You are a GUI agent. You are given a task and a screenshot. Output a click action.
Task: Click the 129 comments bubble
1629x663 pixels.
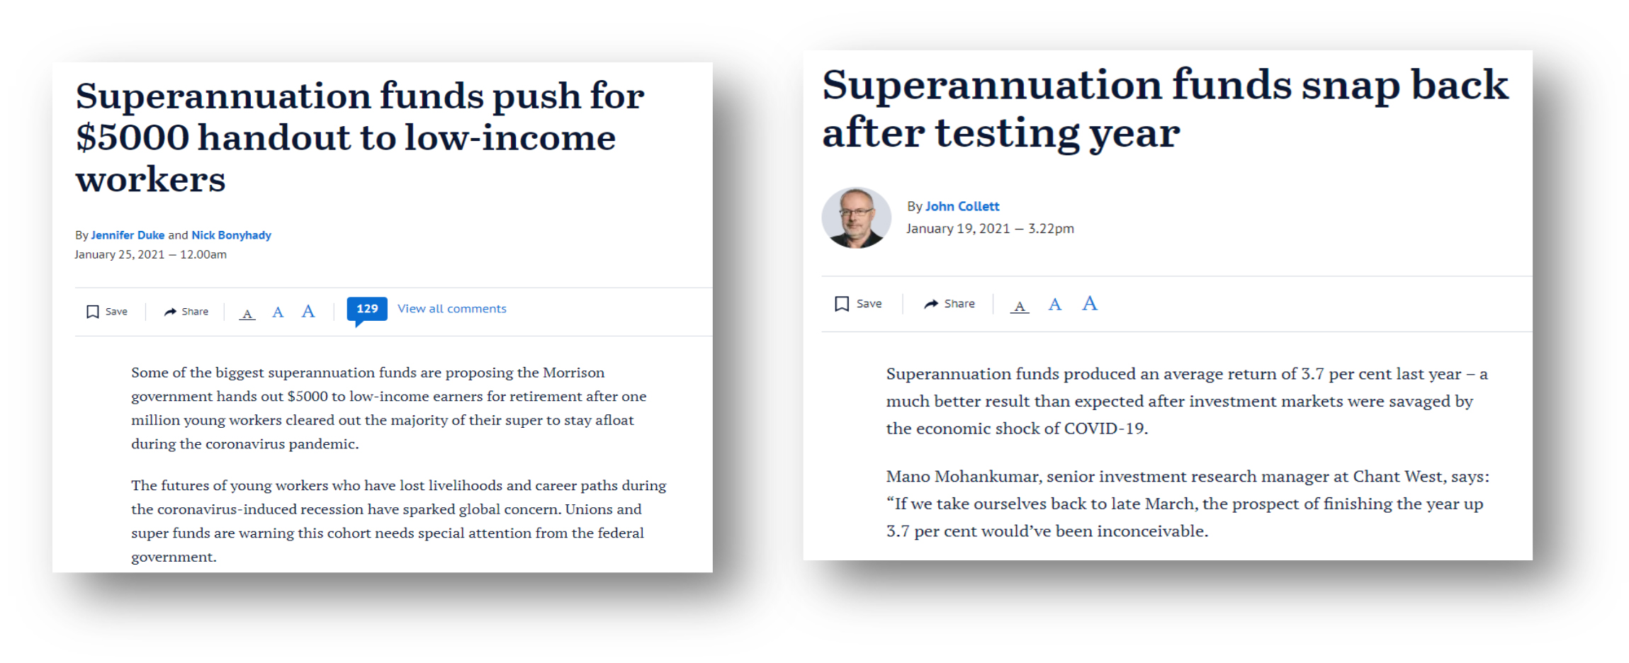pyautogui.click(x=367, y=310)
